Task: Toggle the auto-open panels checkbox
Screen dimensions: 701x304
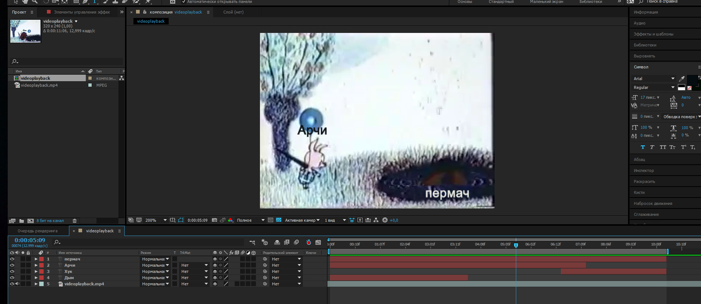Action: tap(184, 2)
